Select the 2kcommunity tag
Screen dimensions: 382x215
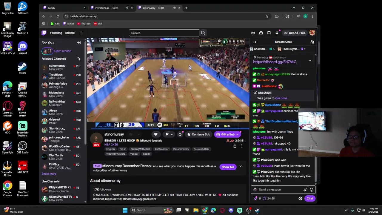[181, 149]
